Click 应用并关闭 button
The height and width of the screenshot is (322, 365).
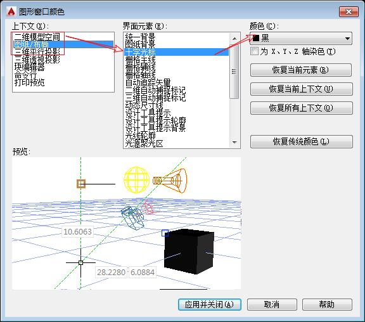[x=210, y=304]
